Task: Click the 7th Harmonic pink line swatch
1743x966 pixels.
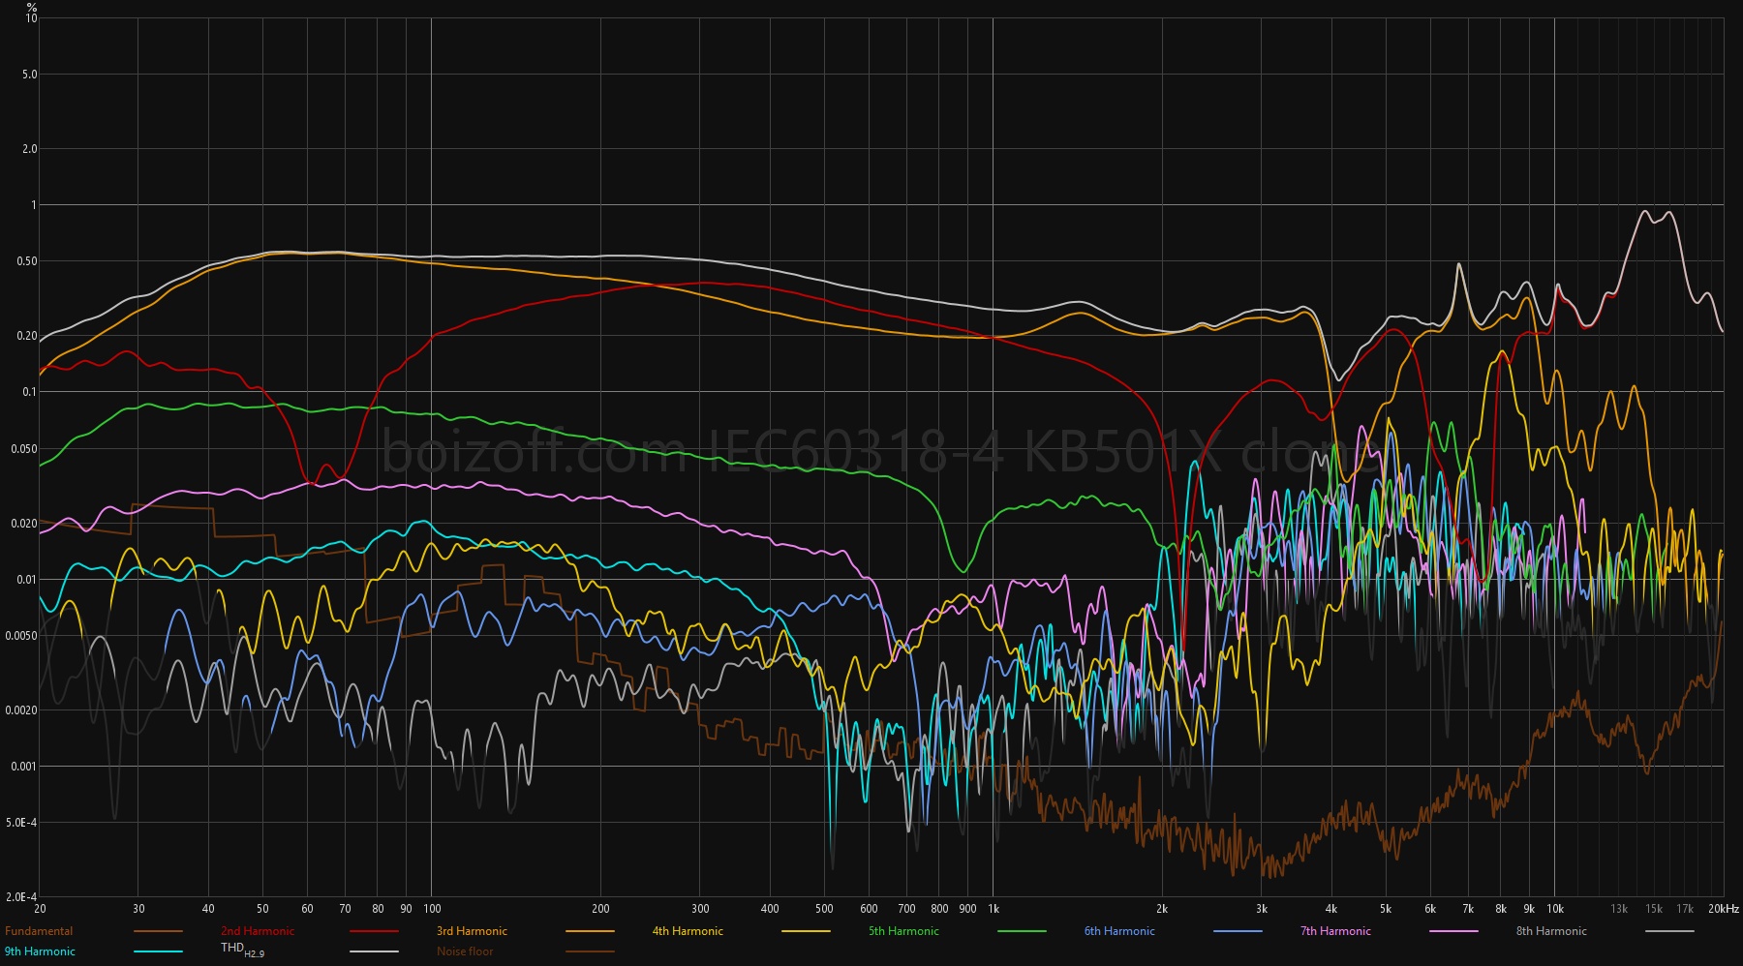Action: click(x=1453, y=931)
